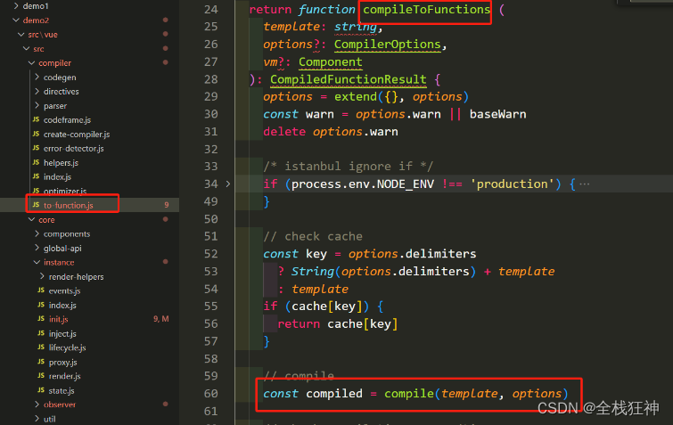Open create-compiler.js file

click(x=77, y=135)
